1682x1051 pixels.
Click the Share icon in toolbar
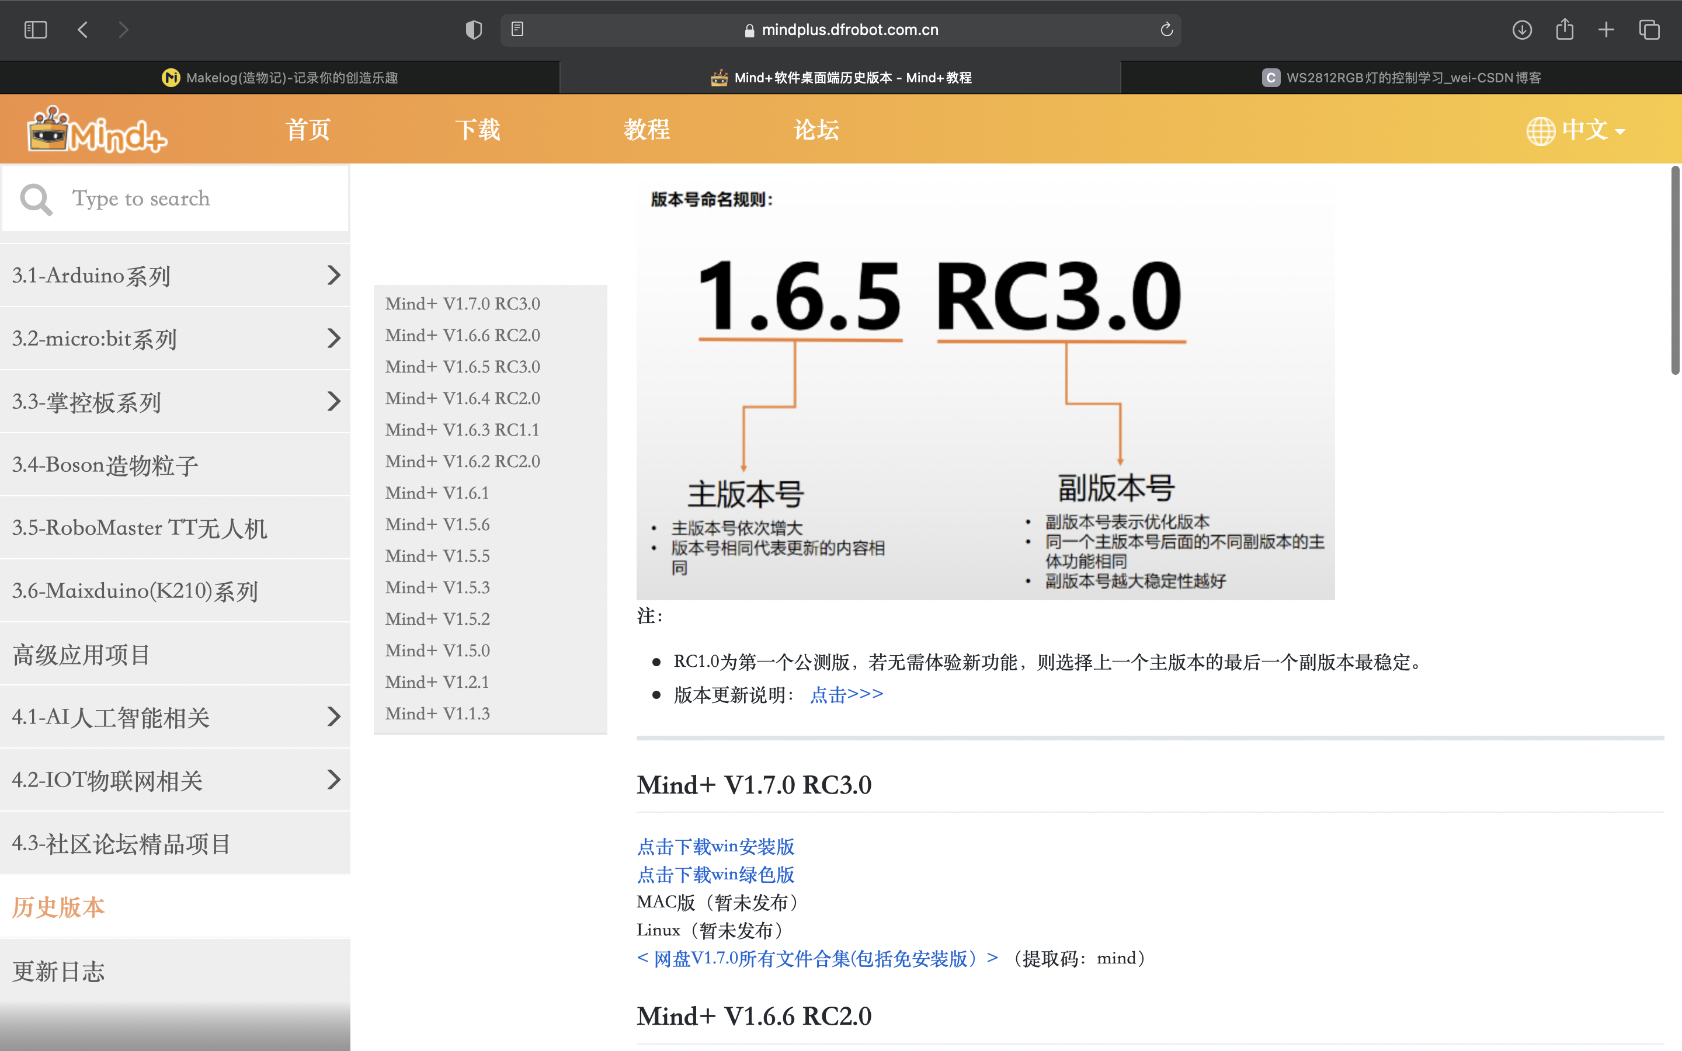pos(1565,29)
